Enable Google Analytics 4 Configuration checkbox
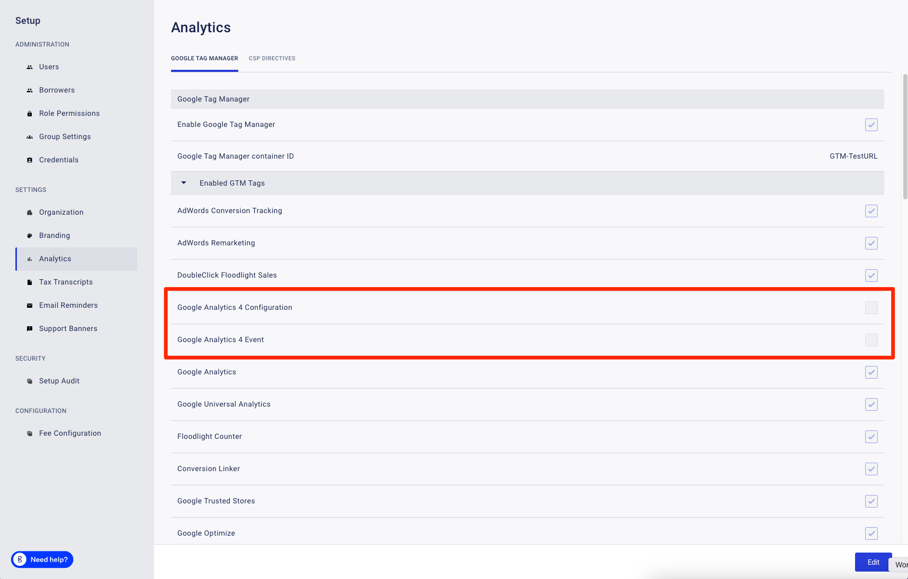 [871, 308]
